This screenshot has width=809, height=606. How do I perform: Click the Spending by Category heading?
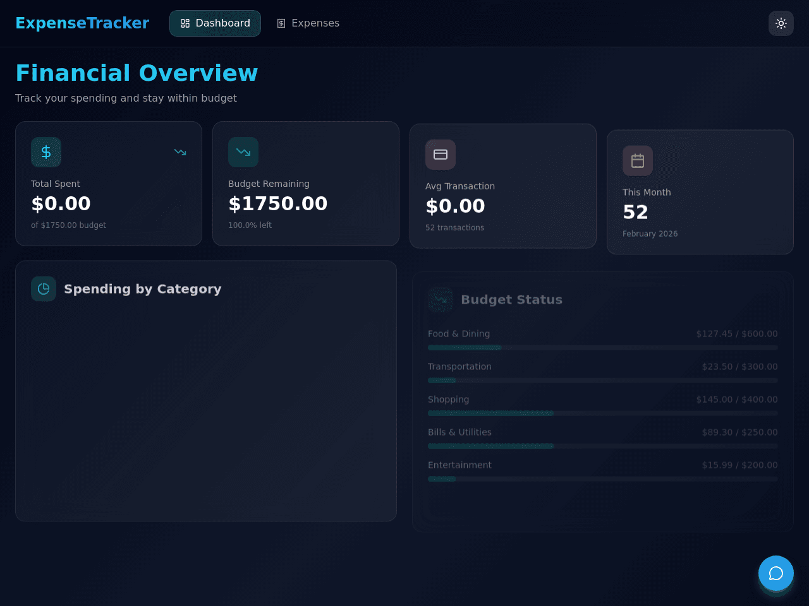coord(143,289)
